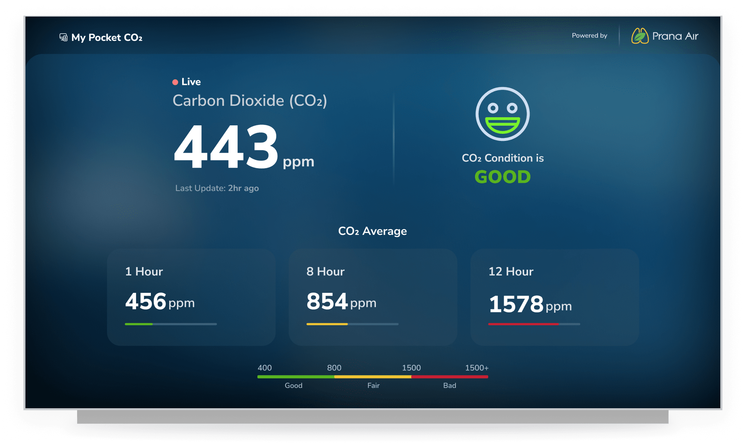The height and width of the screenshot is (444, 745).
Task: Open the CO₂ Average section header
Action: click(372, 231)
